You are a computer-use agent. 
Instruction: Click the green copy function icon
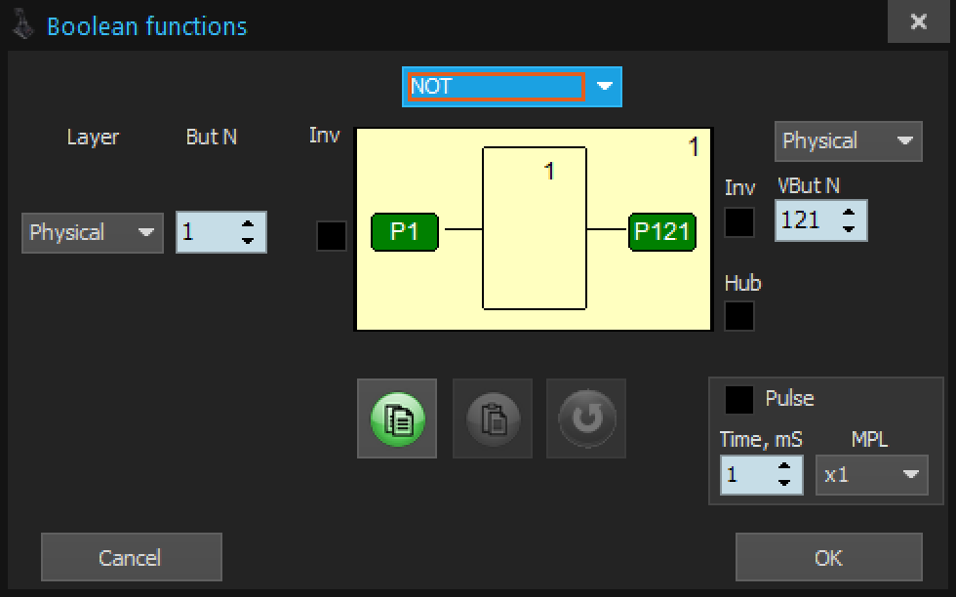[x=397, y=418]
